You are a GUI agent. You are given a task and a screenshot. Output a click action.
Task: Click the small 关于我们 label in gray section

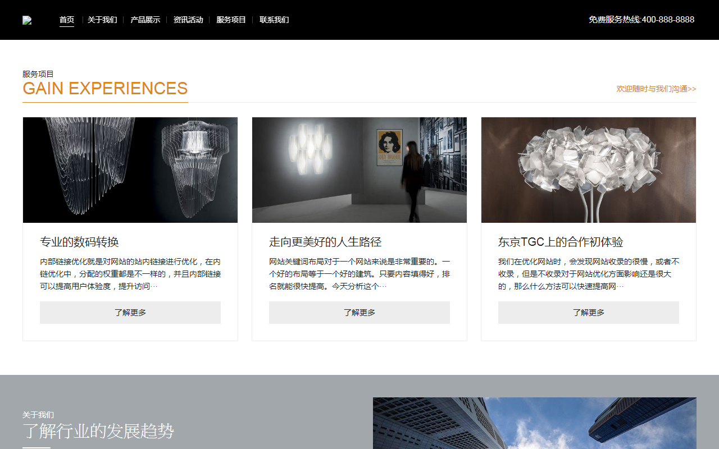click(38, 415)
